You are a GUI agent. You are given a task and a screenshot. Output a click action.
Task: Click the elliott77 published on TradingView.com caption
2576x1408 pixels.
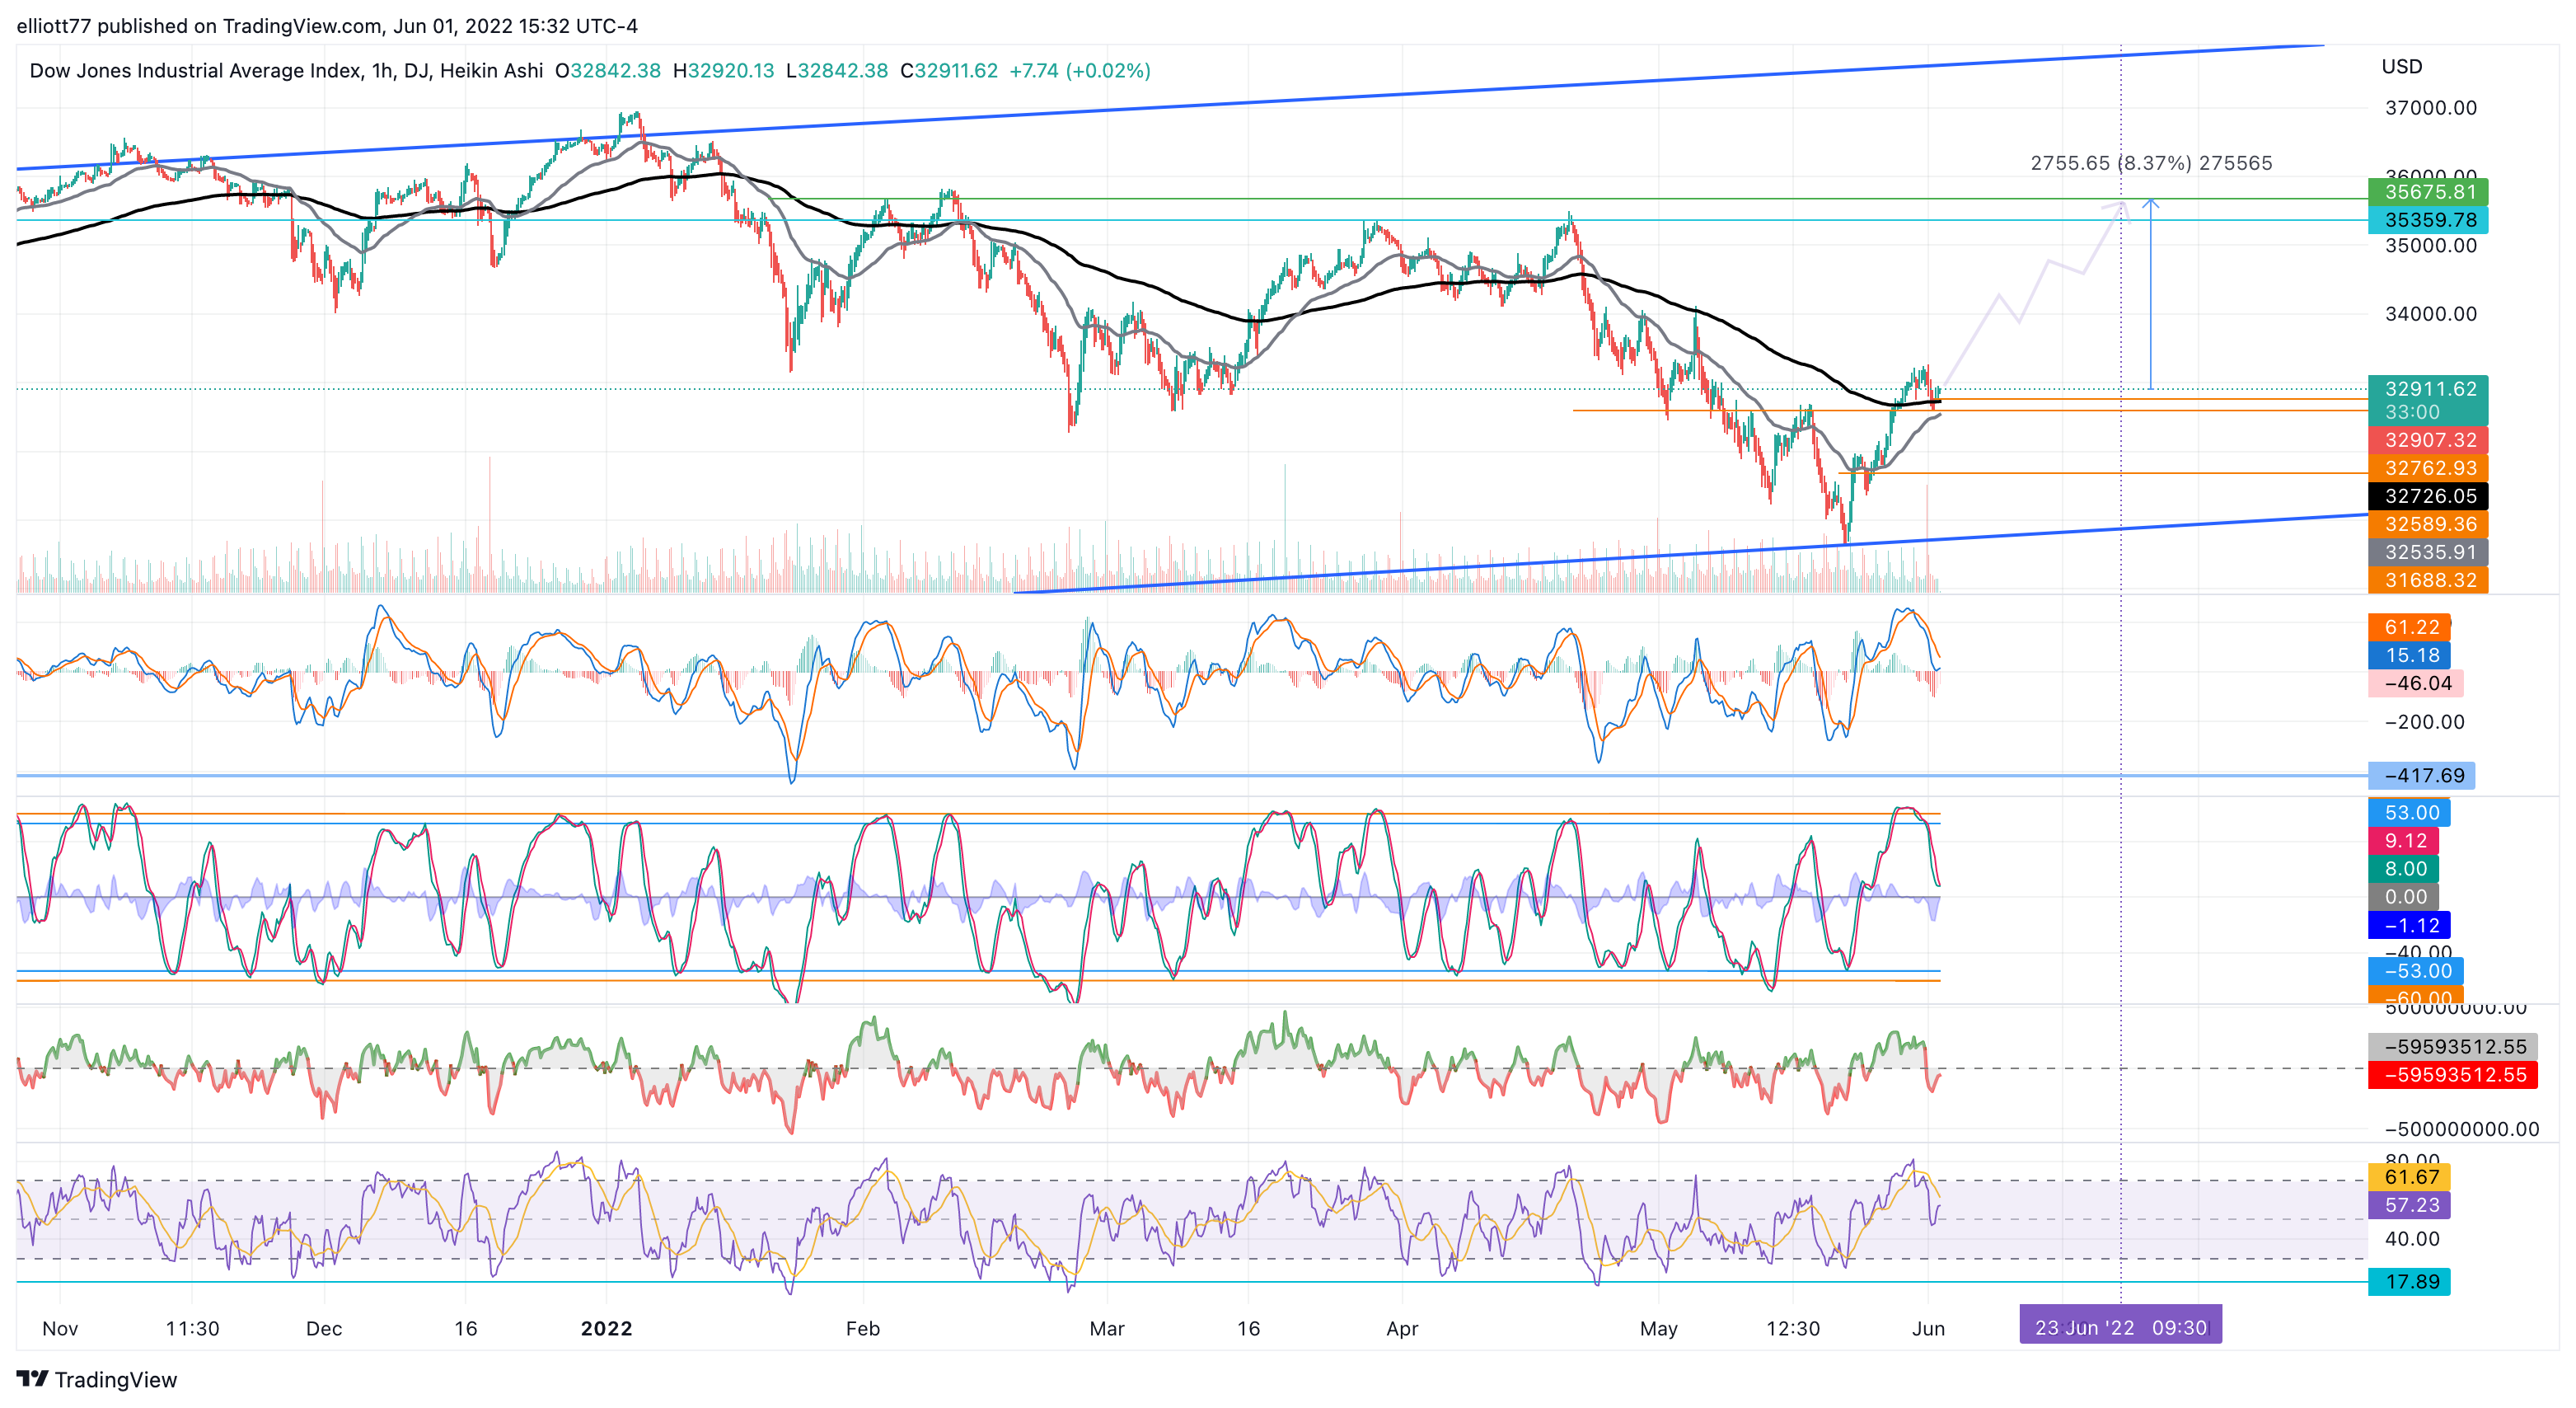pyautogui.click(x=327, y=26)
